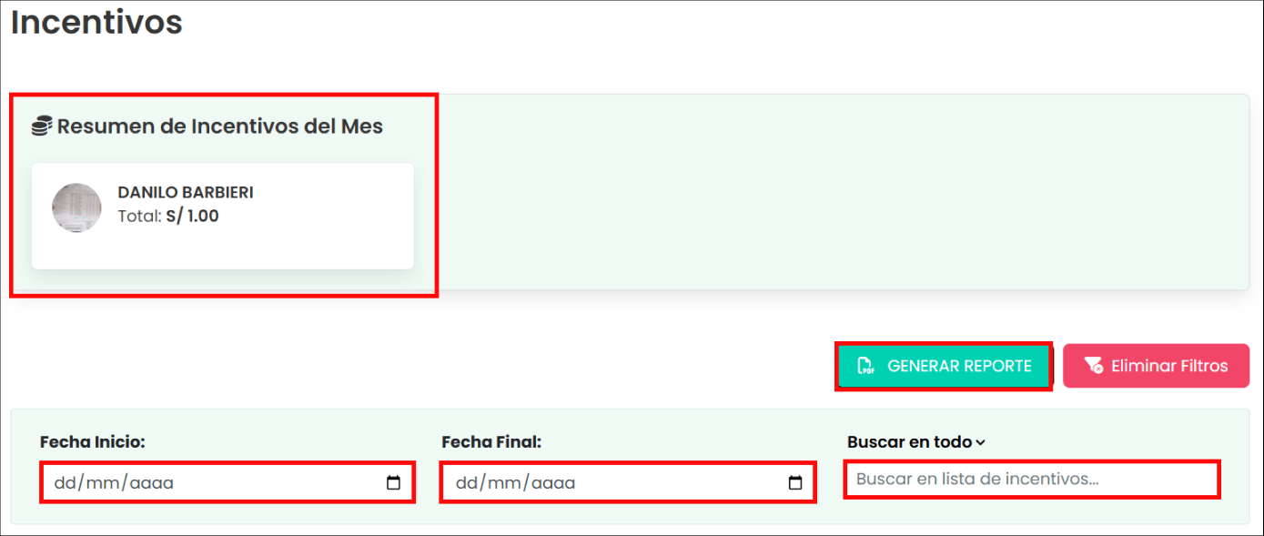Screen dimensions: 1264x536
Task: Click the coins icon beside Resumen de Incentivos
Action: (41, 126)
